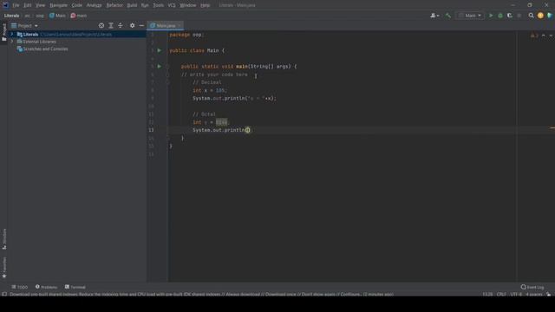The height and width of the screenshot is (312, 555).
Task: Open the VCS menu
Action: (172, 5)
